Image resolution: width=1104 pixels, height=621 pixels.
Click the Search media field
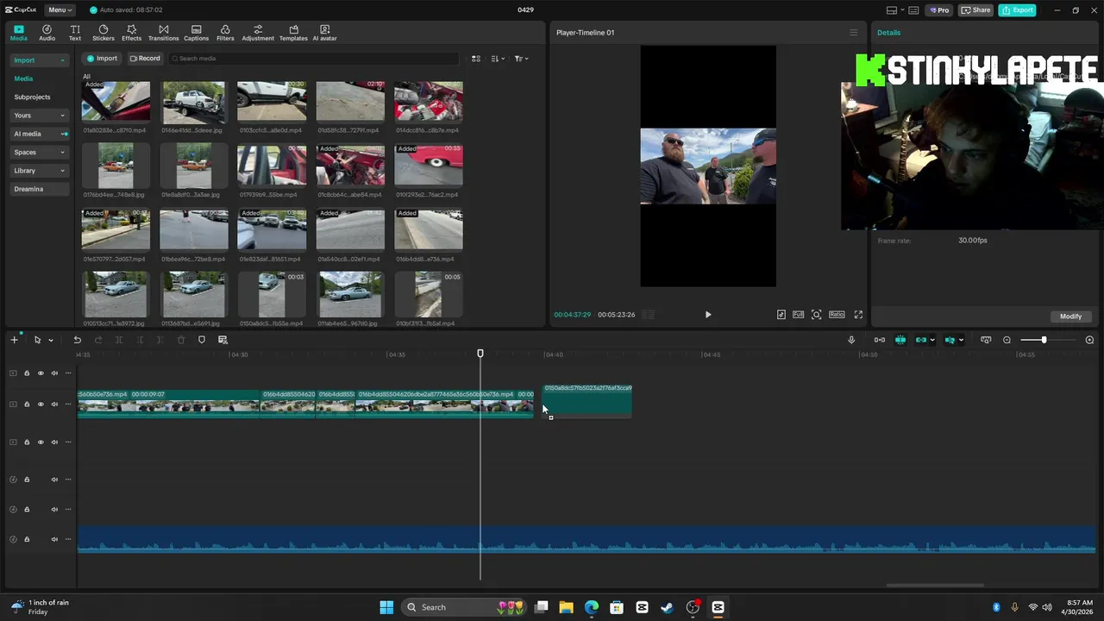pos(314,59)
